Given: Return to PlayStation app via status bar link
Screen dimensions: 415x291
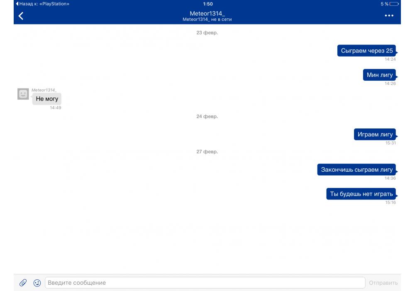Looking at the screenshot, I should pyautogui.click(x=42, y=4).
